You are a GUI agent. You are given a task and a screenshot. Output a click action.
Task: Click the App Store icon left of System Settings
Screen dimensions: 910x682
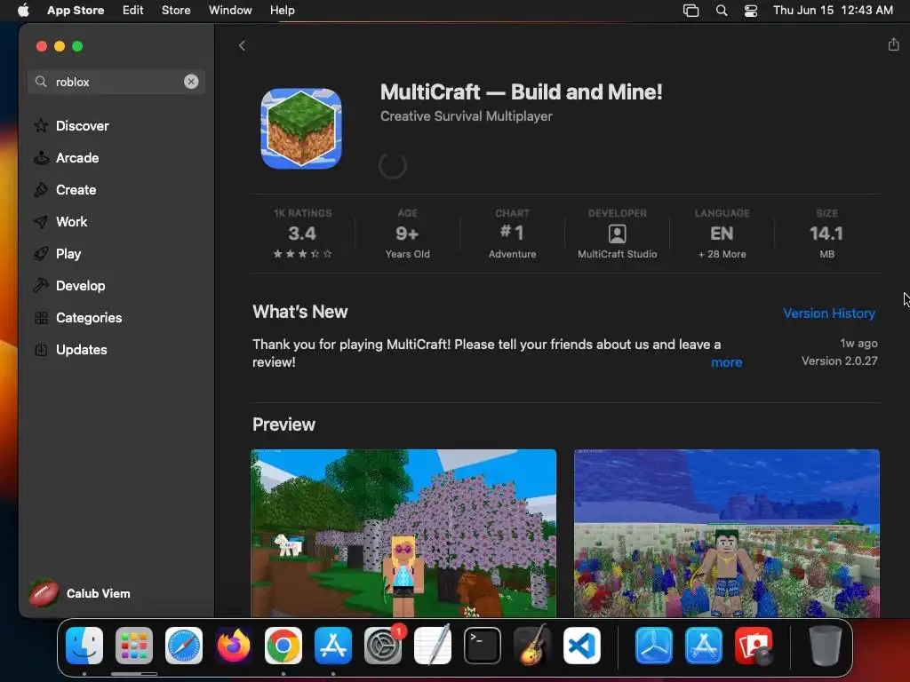click(x=333, y=646)
